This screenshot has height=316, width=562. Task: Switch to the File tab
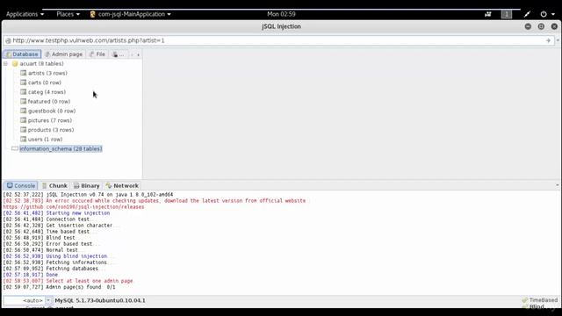click(97, 54)
